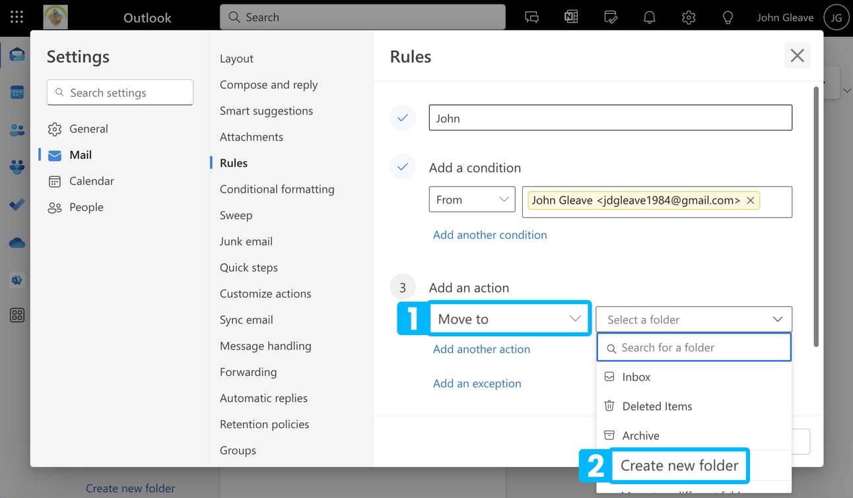Open the Move to action dropdown
Viewport: 853px width, 498px height.
(510, 319)
